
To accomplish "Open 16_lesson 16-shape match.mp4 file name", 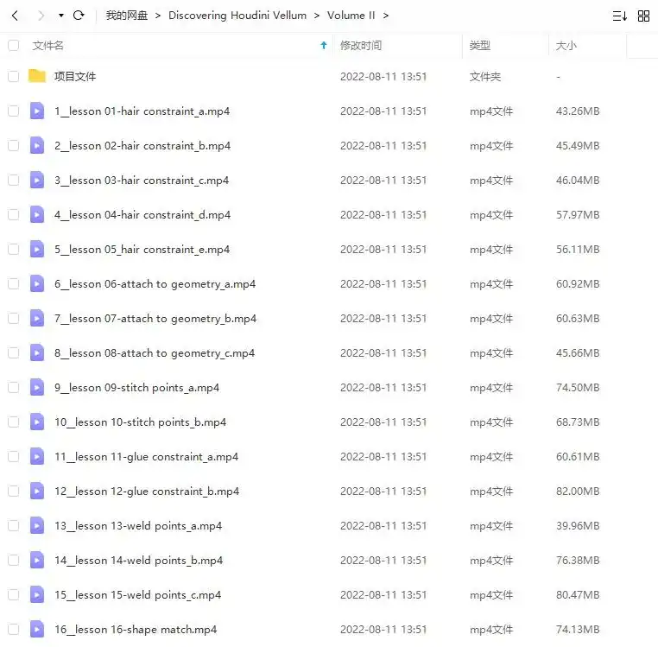I will point(136,630).
